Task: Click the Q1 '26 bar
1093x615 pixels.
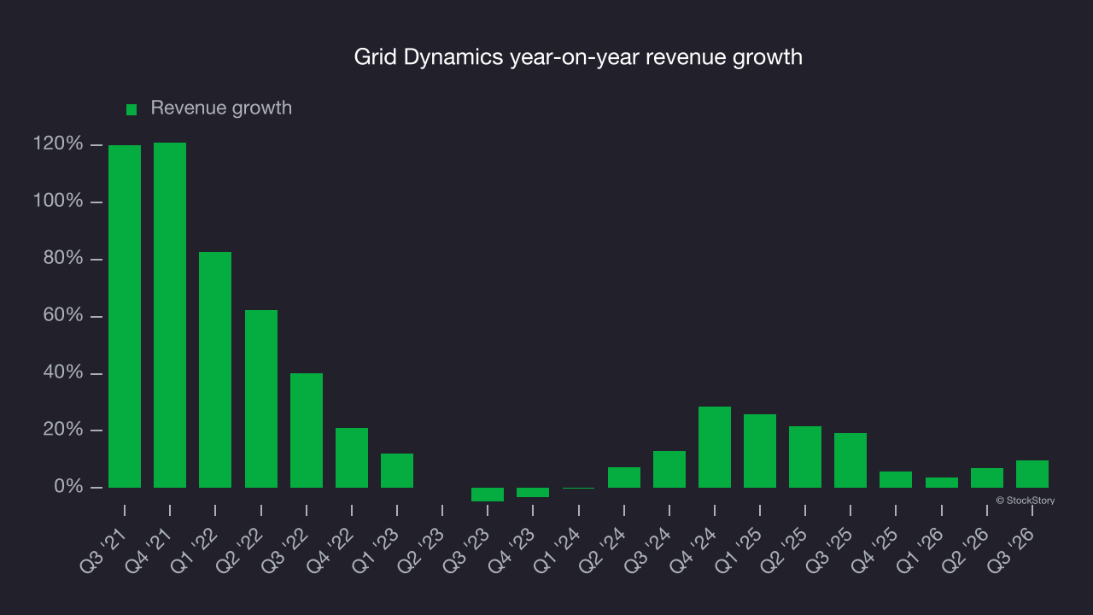Action: point(942,483)
